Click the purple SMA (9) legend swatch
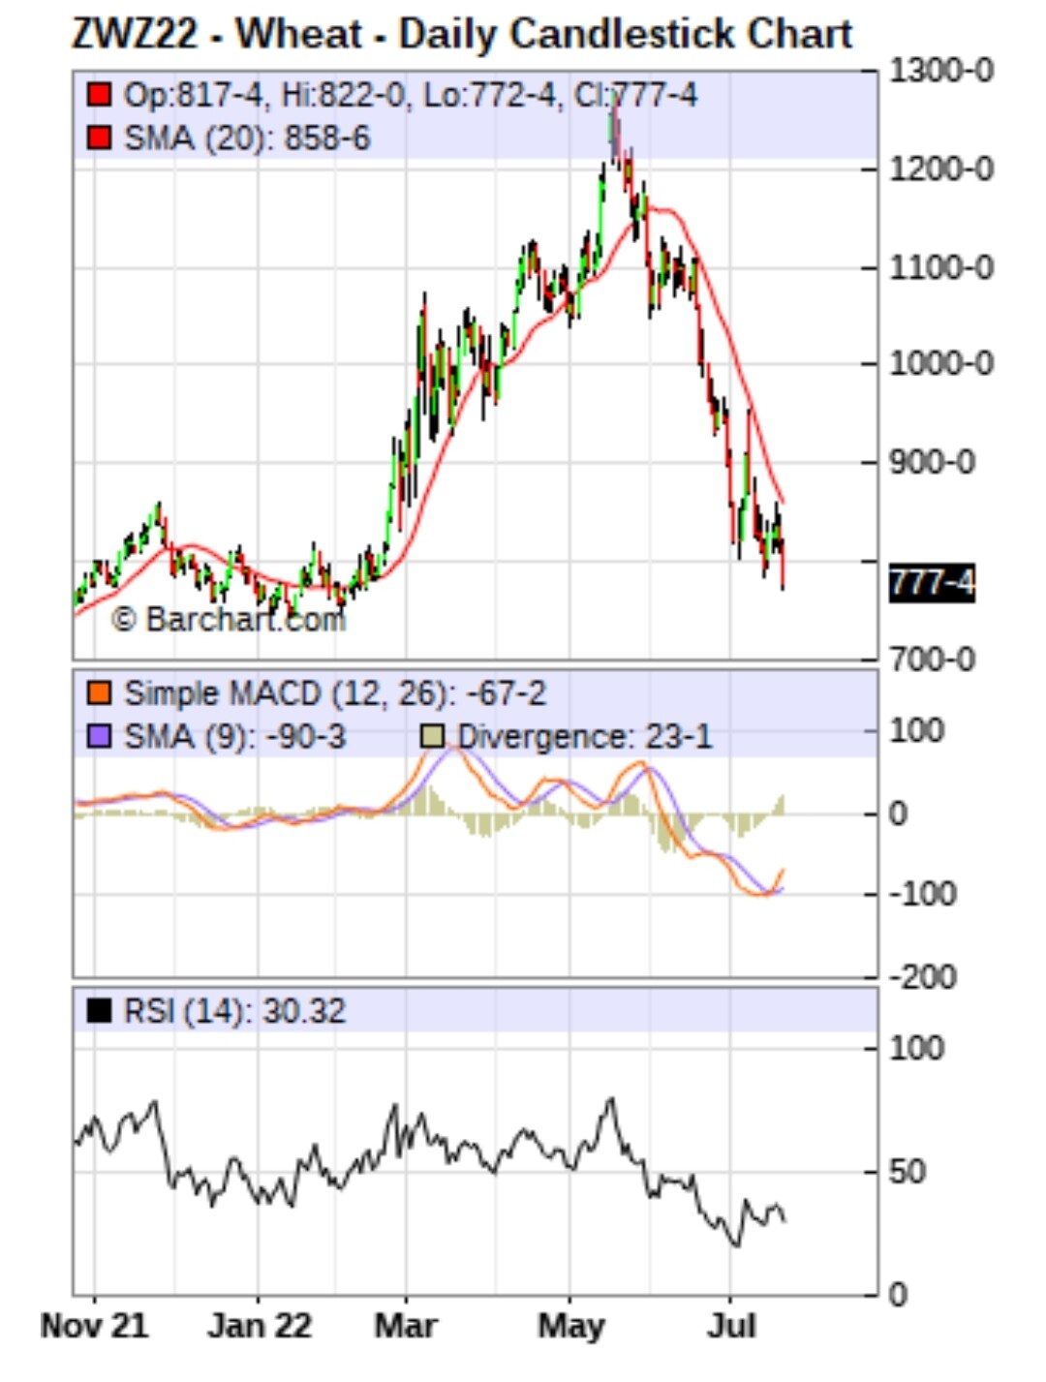The width and height of the screenshot is (1046, 1382). [x=99, y=737]
